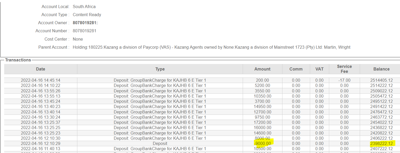
Task: Click the amount 14600.00
Action: [x=262, y=133]
